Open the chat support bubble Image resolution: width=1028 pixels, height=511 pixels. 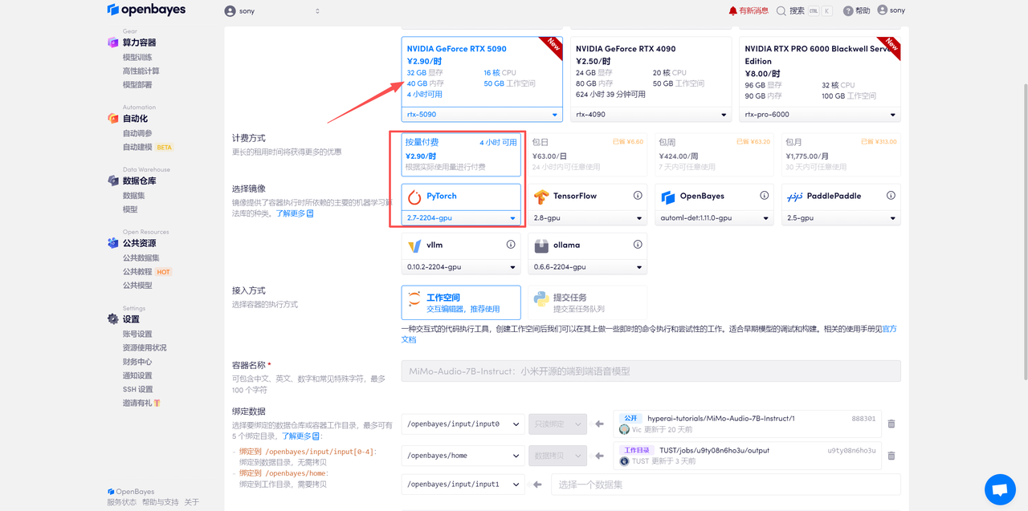tap(999, 489)
